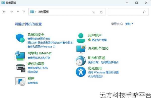This screenshot has width=151, height=100.
Task: Expand the breadcrumb chevron before 控制面板
Action: pos(36,12)
